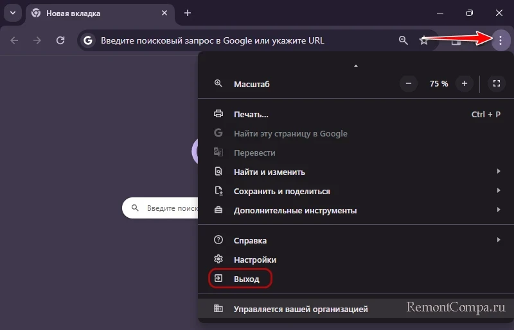Click "Управляется вашей организацией" notice
The width and height of the screenshot is (514, 330).
(x=300, y=309)
